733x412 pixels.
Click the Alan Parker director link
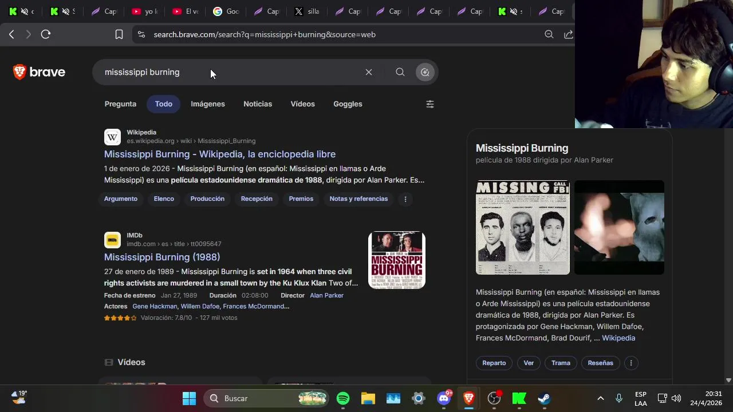coord(326,296)
